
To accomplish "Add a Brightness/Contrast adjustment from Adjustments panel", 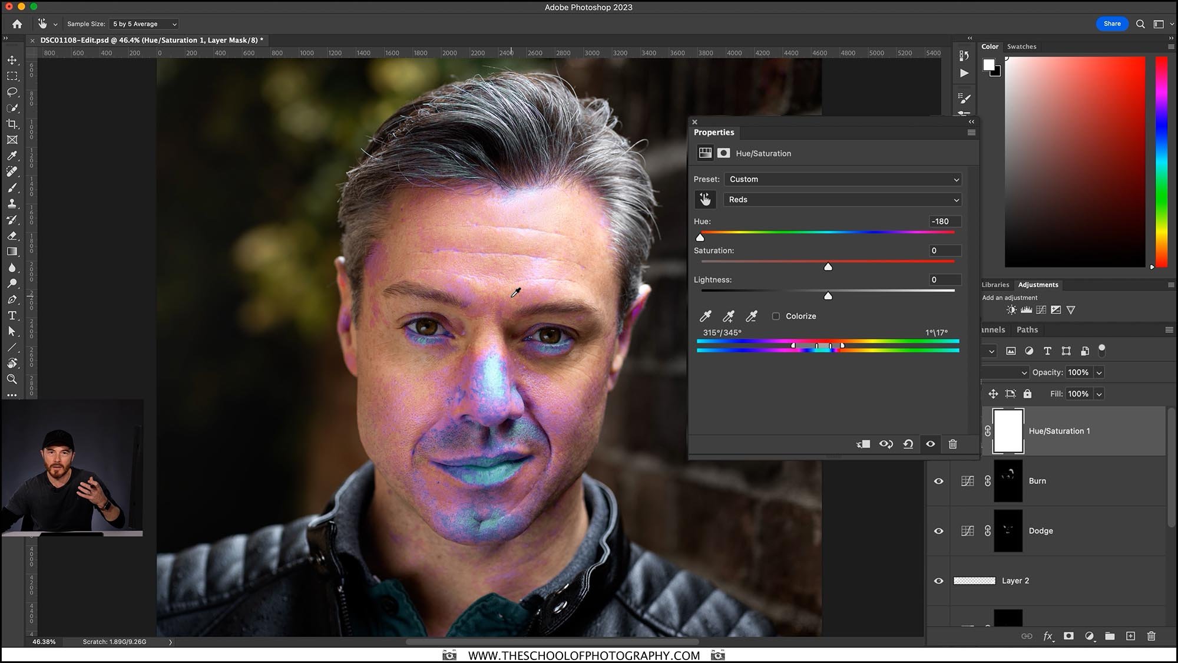I will point(1011,310).
